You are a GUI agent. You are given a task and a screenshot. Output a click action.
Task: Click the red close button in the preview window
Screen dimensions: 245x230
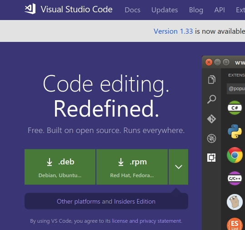209,62
